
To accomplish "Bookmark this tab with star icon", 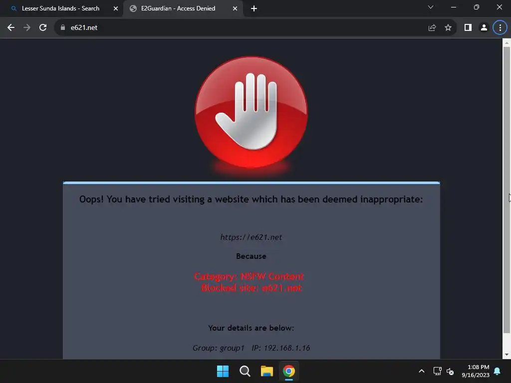I will tap(448, 28).
